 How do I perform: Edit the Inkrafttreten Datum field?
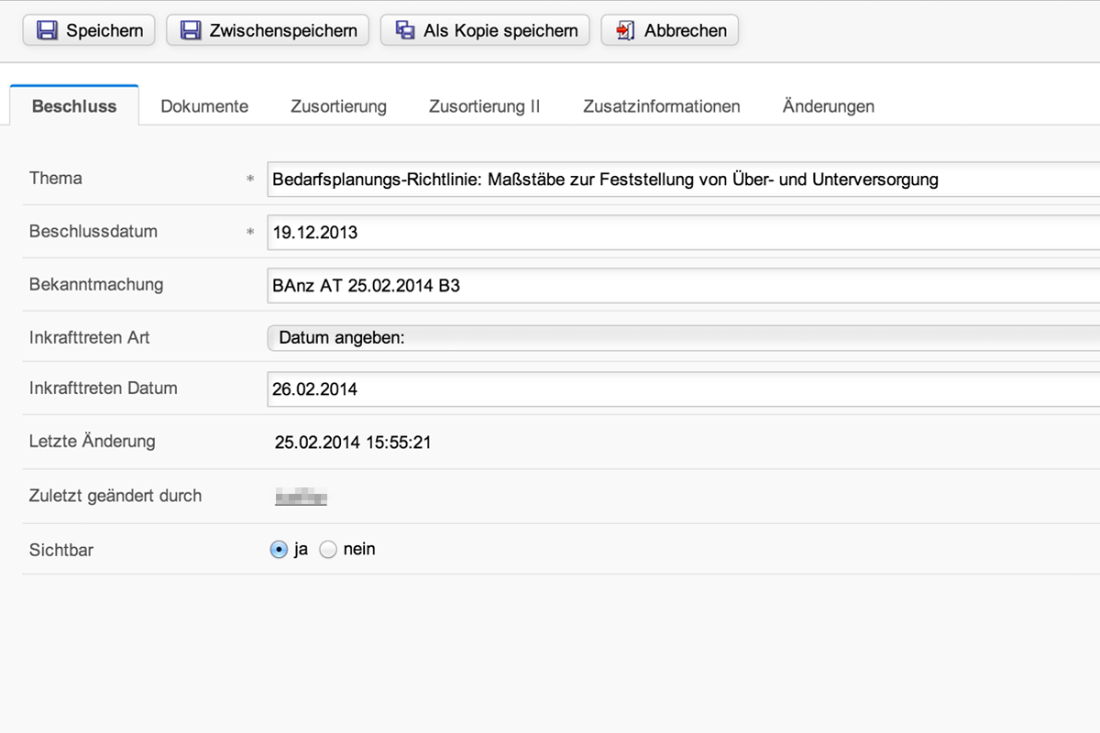683,389
